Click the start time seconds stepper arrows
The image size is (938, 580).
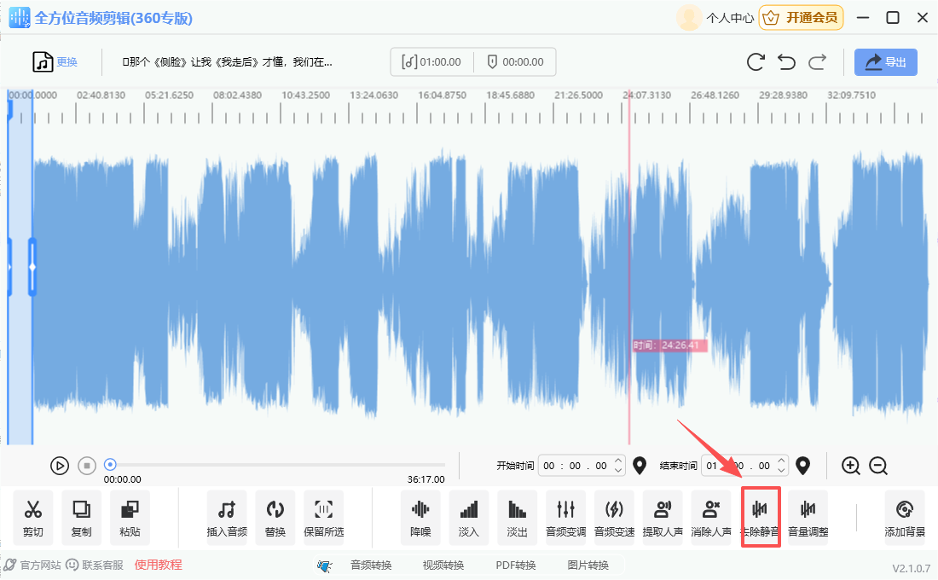pos(619,466)
